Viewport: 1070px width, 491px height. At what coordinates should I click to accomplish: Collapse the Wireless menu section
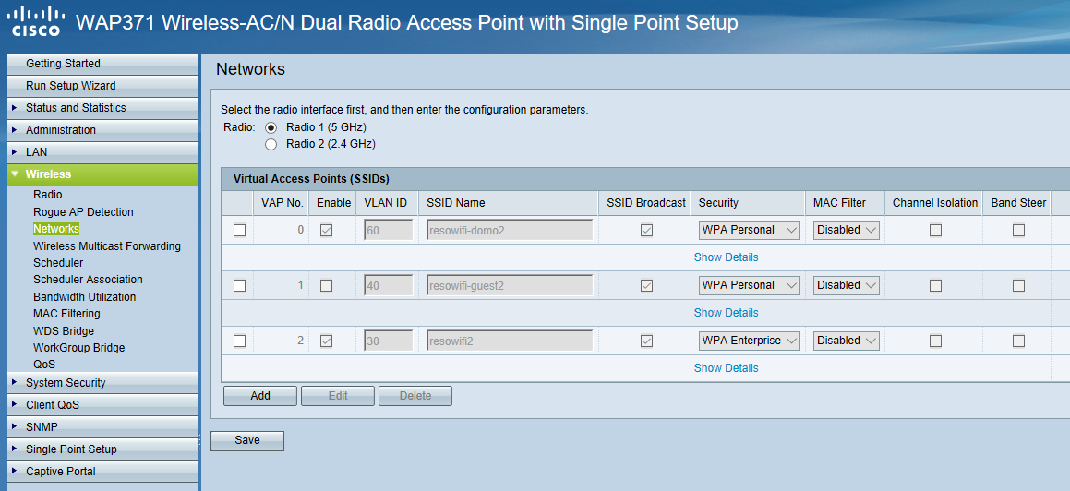pos(102,174)
